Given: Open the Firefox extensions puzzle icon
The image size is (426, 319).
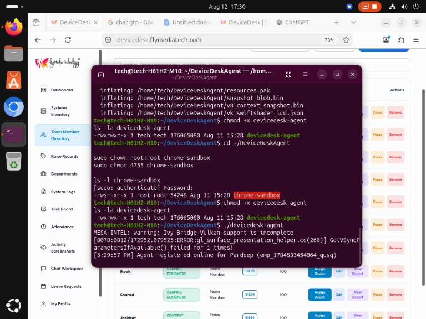Looking at the screenshot, I should coord(401,40).
